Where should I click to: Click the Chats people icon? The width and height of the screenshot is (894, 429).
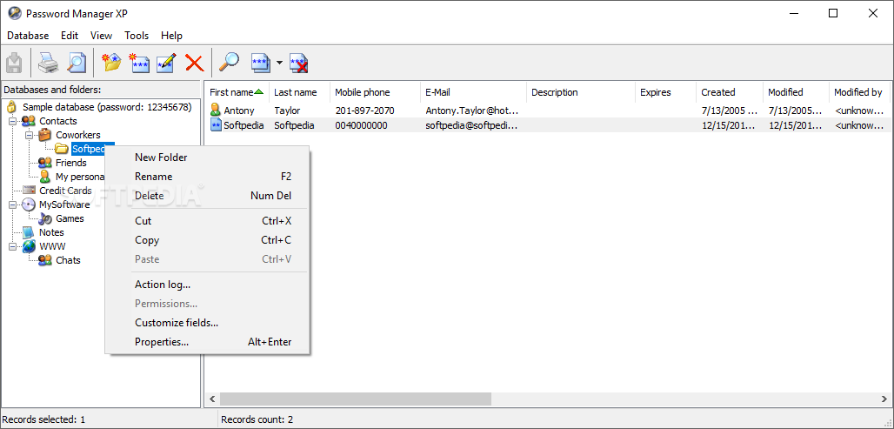pos(45,260)
